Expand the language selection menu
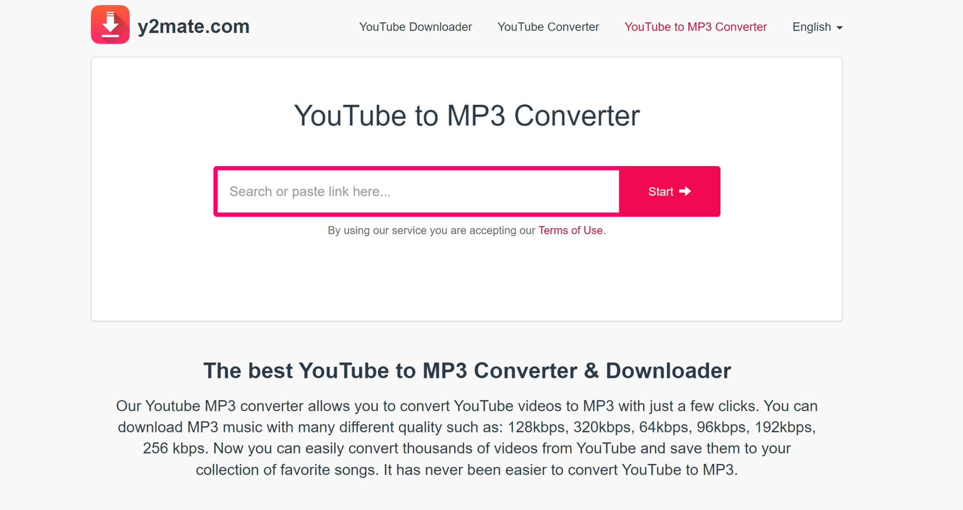Screen dimensions: 963x510 pos(819,27)
